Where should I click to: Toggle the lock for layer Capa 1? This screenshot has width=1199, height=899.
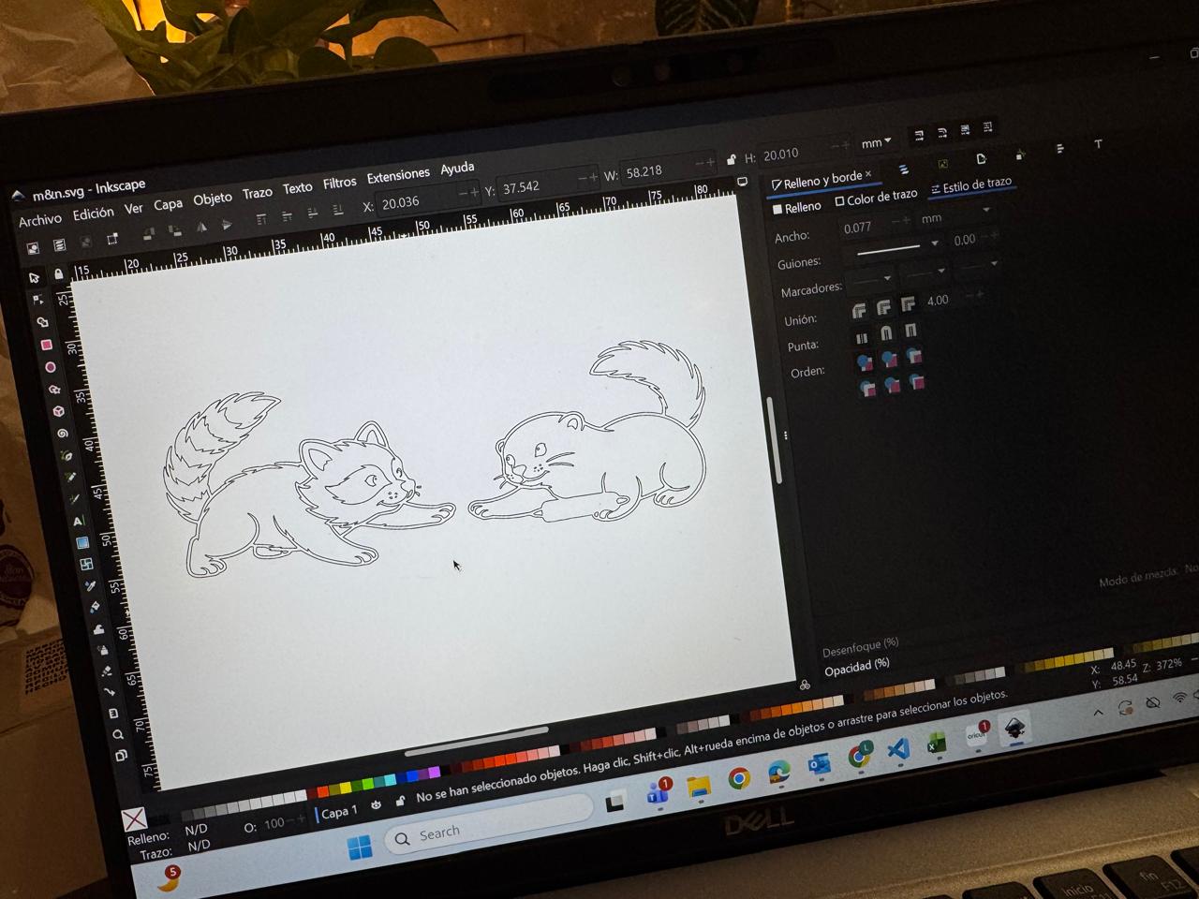click(400, 801)
